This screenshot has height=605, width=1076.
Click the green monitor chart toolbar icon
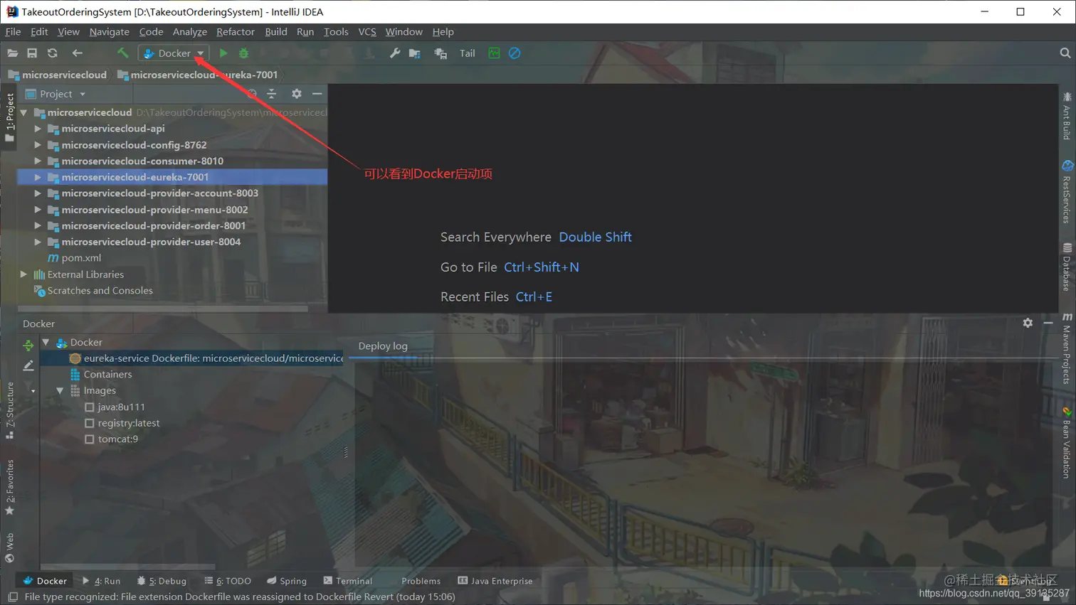coord(494,53)
